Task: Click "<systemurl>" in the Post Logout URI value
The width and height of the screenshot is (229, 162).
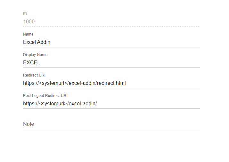Action: point(53,104)
